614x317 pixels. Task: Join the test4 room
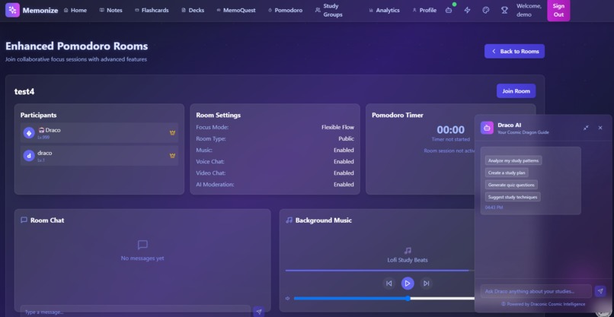pyautogui.click(x=516, y=91)
